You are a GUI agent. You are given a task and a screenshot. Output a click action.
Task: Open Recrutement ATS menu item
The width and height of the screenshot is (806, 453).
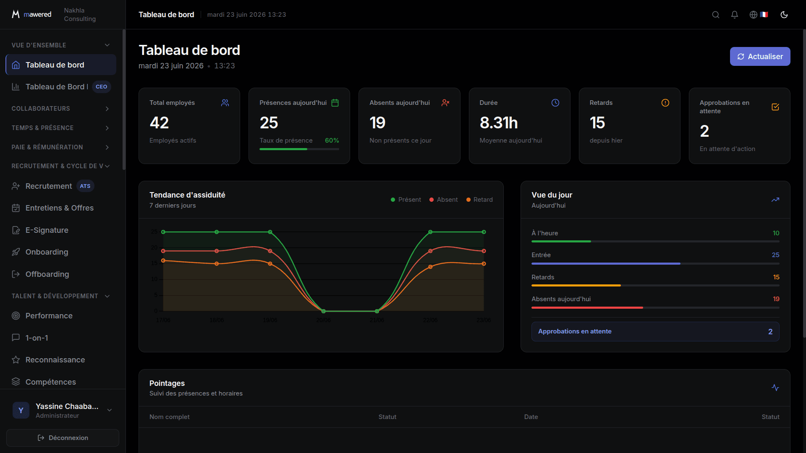tap(60, 186)
